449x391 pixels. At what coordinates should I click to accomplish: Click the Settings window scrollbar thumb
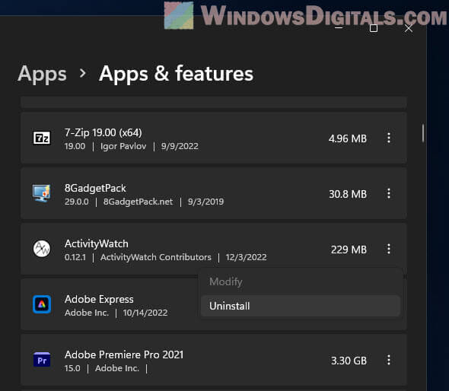(423, 133)
